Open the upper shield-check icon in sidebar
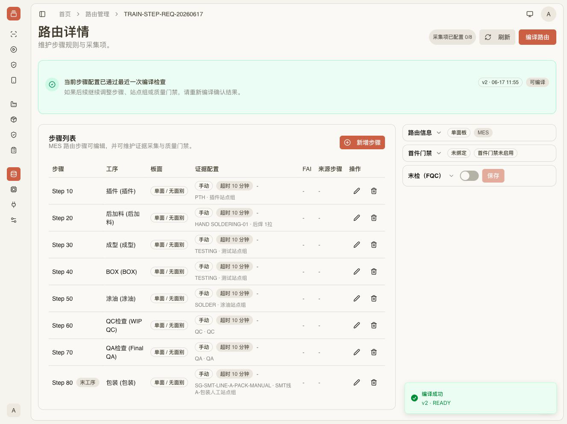Screen dimensions: 567x424 [x=14, y=65]
